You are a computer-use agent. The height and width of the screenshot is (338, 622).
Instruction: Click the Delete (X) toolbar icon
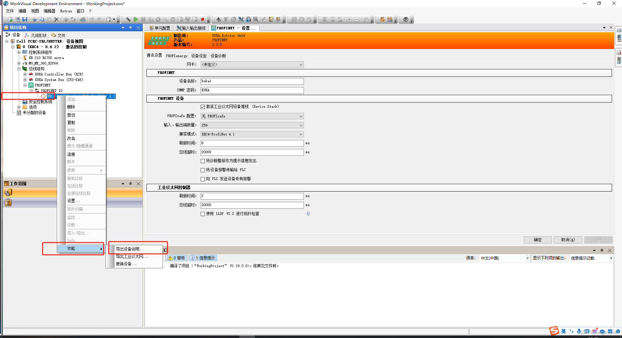(56, 19)
